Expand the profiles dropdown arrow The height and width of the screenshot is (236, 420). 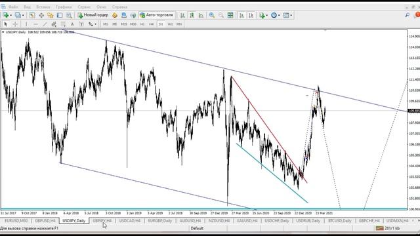(x=23, y=15)
